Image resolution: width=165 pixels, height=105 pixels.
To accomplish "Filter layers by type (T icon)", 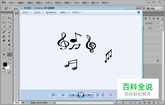I will pyautogui.click(x=150, y=19).
